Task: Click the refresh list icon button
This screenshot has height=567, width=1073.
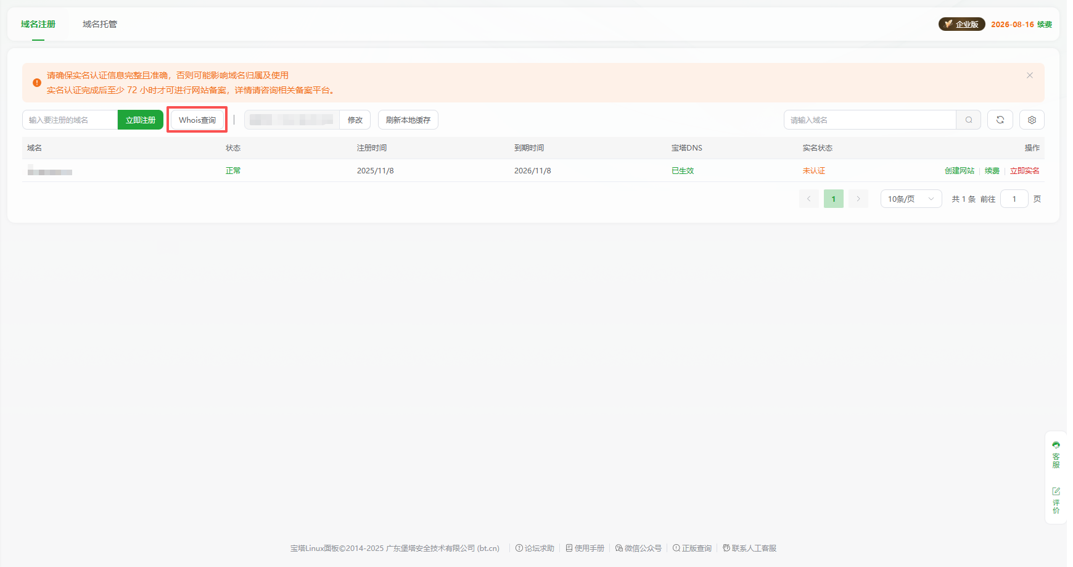Action: (1000, 120)
